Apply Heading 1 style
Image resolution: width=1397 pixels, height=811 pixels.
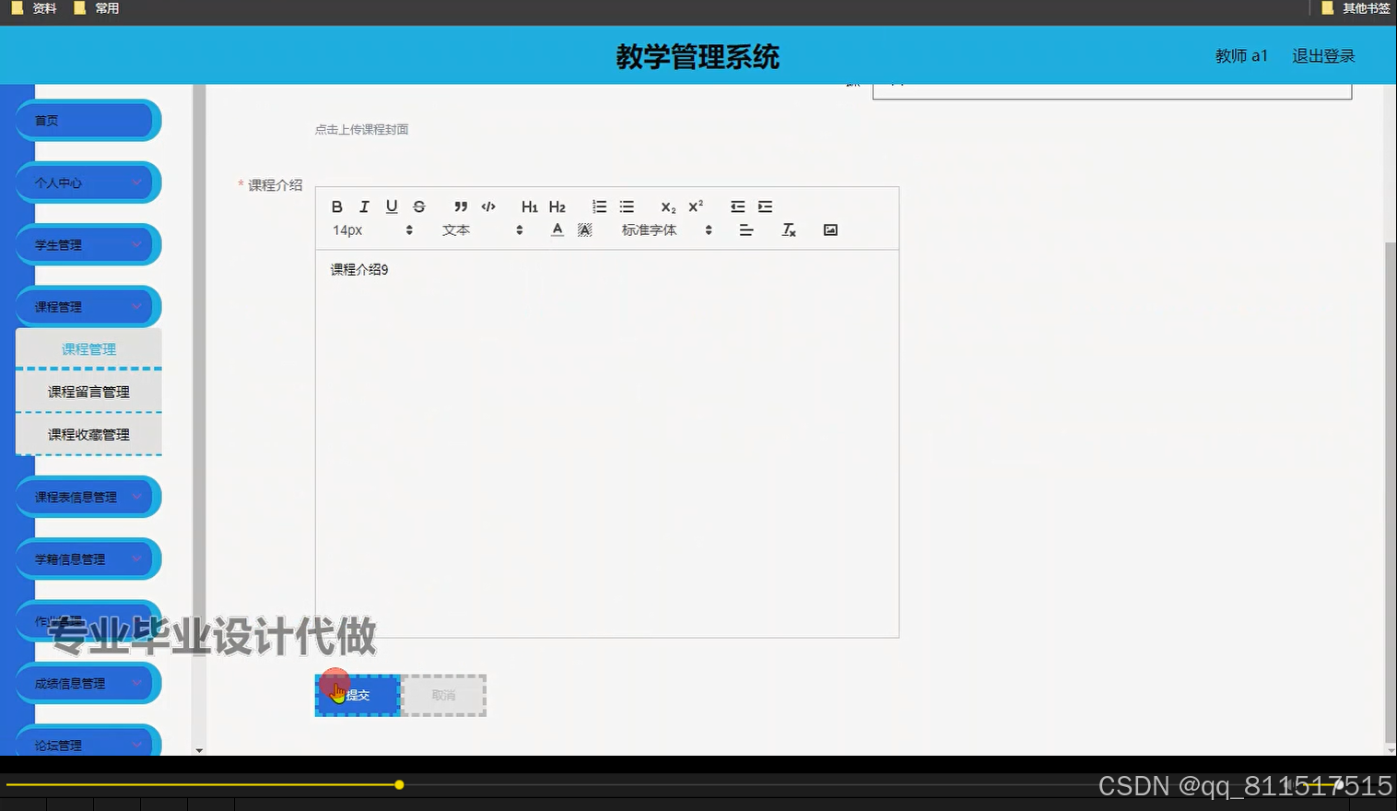point(528,206)
